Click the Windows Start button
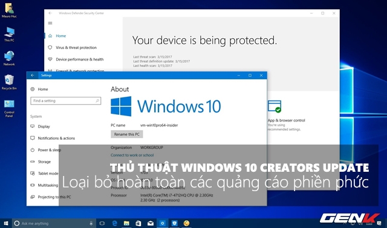This screenshot has height=228, width=387. pos(5,223)
